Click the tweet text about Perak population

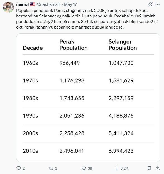pos(87,19)
